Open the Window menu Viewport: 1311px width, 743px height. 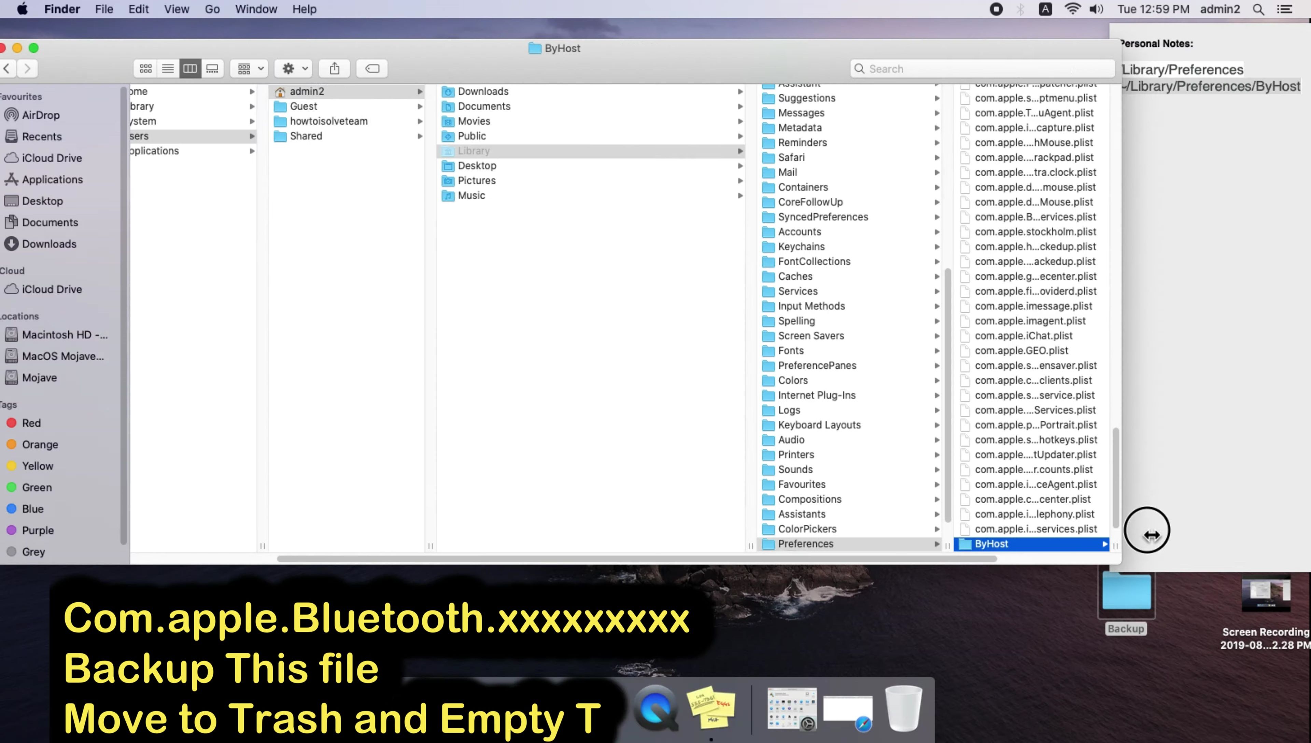point(256,9)
